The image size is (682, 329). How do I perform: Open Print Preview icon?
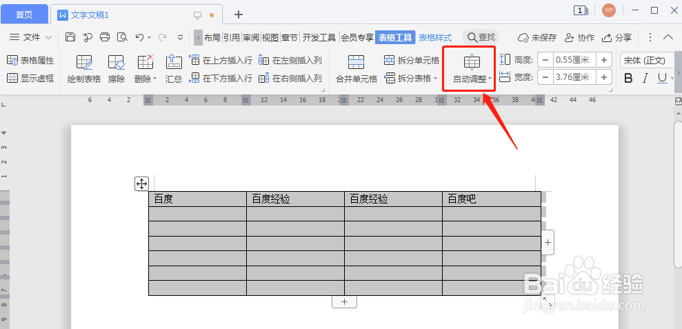click(122, 37)
